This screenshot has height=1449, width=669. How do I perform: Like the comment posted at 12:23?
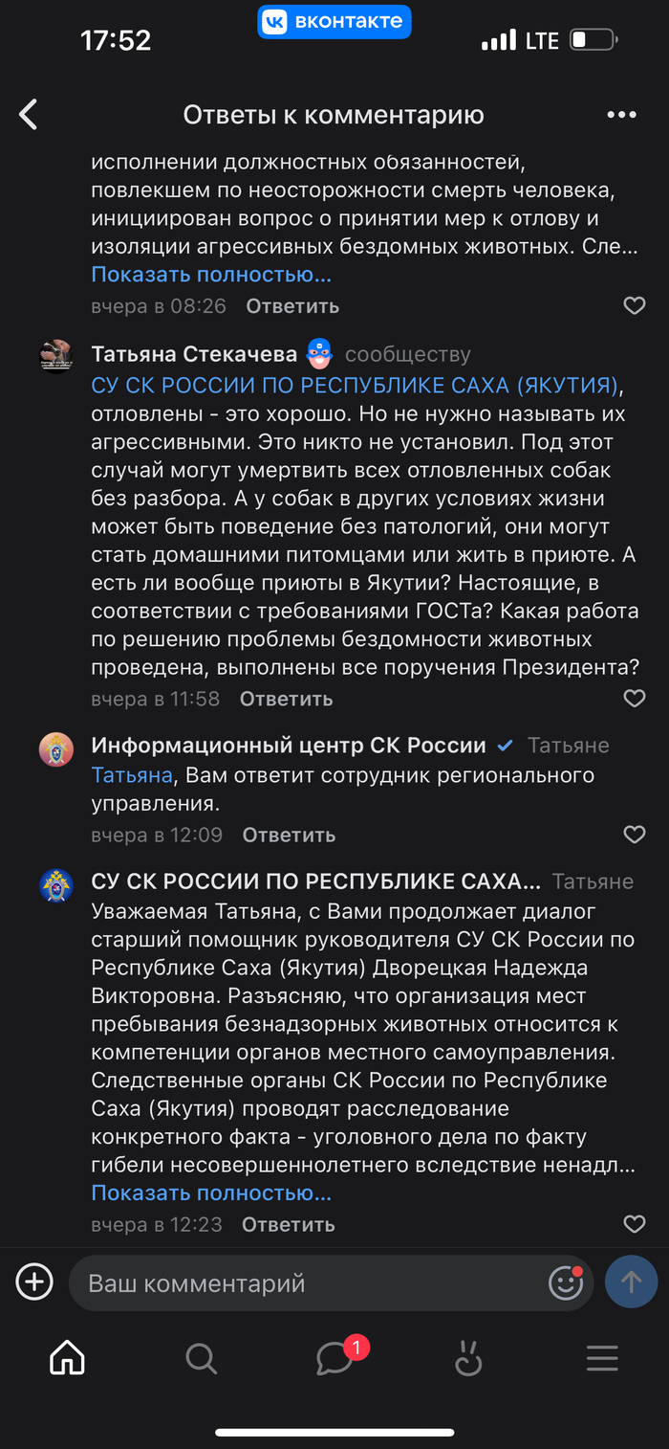click(x=635, y=1224)
